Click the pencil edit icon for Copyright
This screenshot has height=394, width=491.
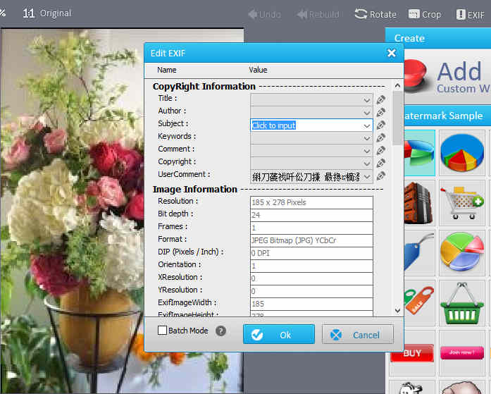[381, 164]
